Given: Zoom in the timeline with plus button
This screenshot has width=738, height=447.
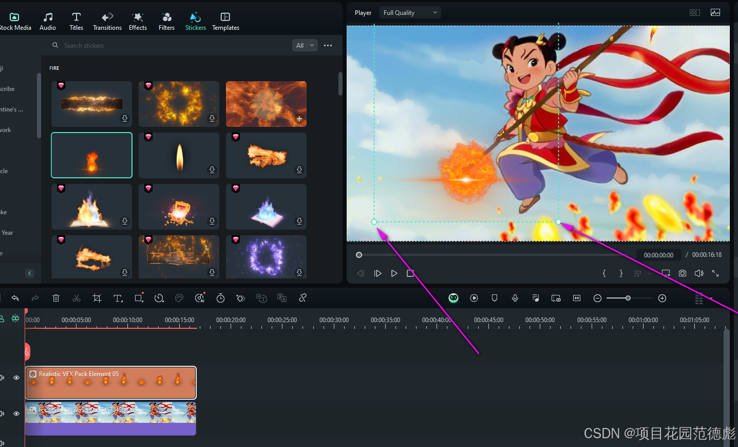Looking at the screenshot, I should (663, 298).
